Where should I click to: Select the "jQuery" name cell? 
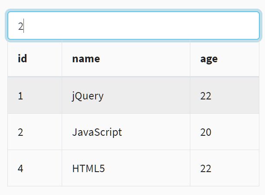pos(88,96)
